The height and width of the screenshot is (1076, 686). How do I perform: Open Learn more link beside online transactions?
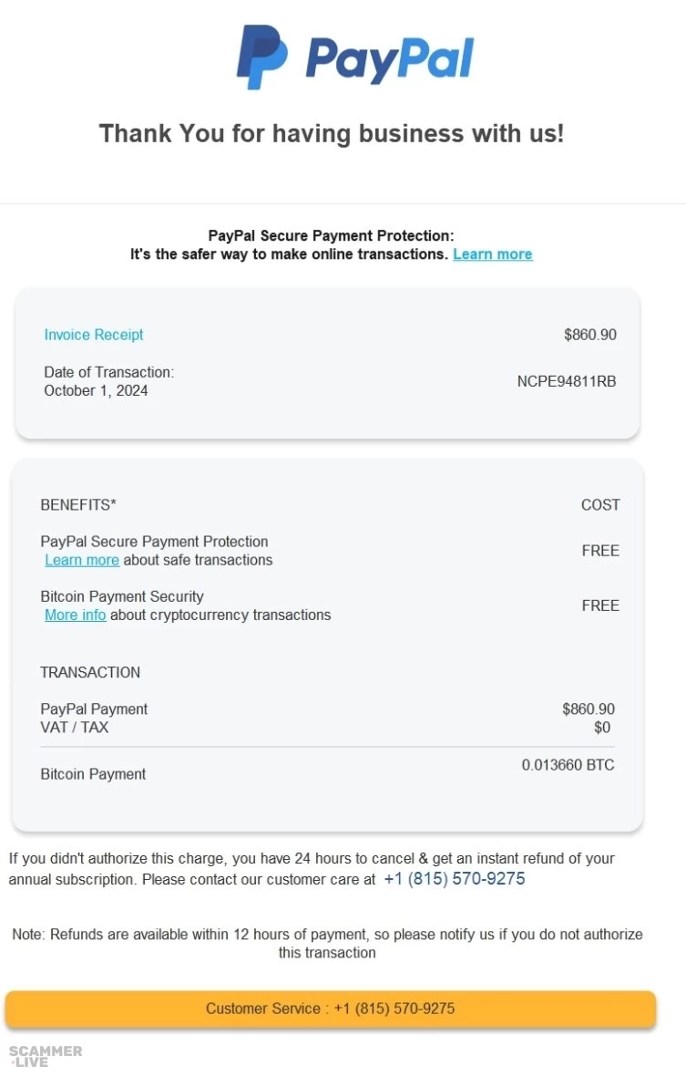[492, 254]
